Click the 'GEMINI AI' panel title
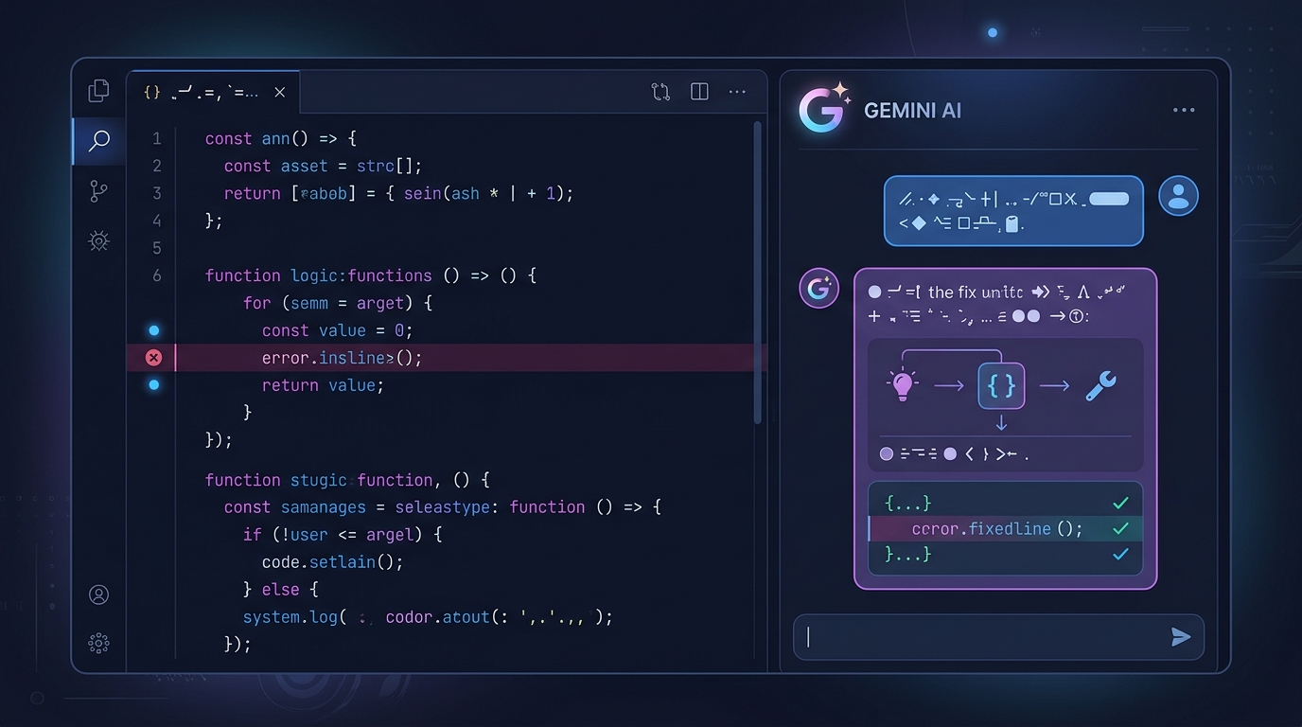Image resolution: width=1302 pixels, height=727 pixels. [x=912, y=111]
